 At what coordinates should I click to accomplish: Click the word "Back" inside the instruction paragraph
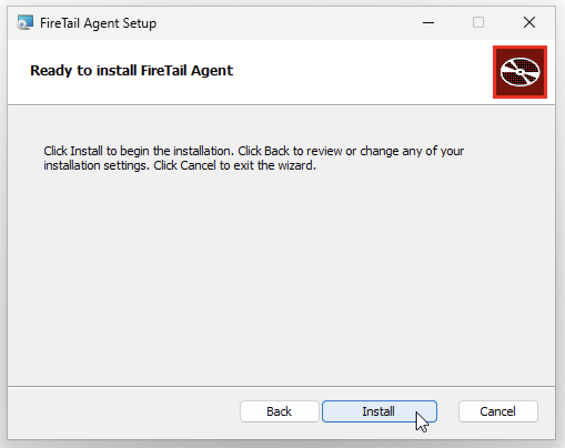point(276,151)
